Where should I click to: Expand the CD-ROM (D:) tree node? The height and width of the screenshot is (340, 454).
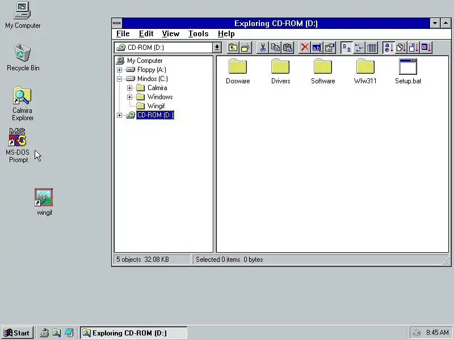coord(119,115)
